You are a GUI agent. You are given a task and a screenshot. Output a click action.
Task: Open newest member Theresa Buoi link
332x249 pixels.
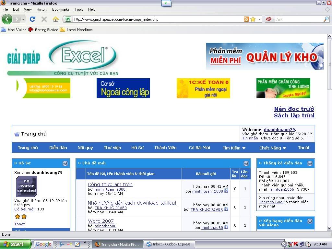coord(271,202)
